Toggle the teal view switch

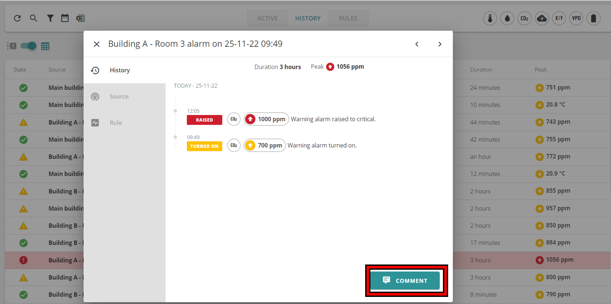coord(29,46)
